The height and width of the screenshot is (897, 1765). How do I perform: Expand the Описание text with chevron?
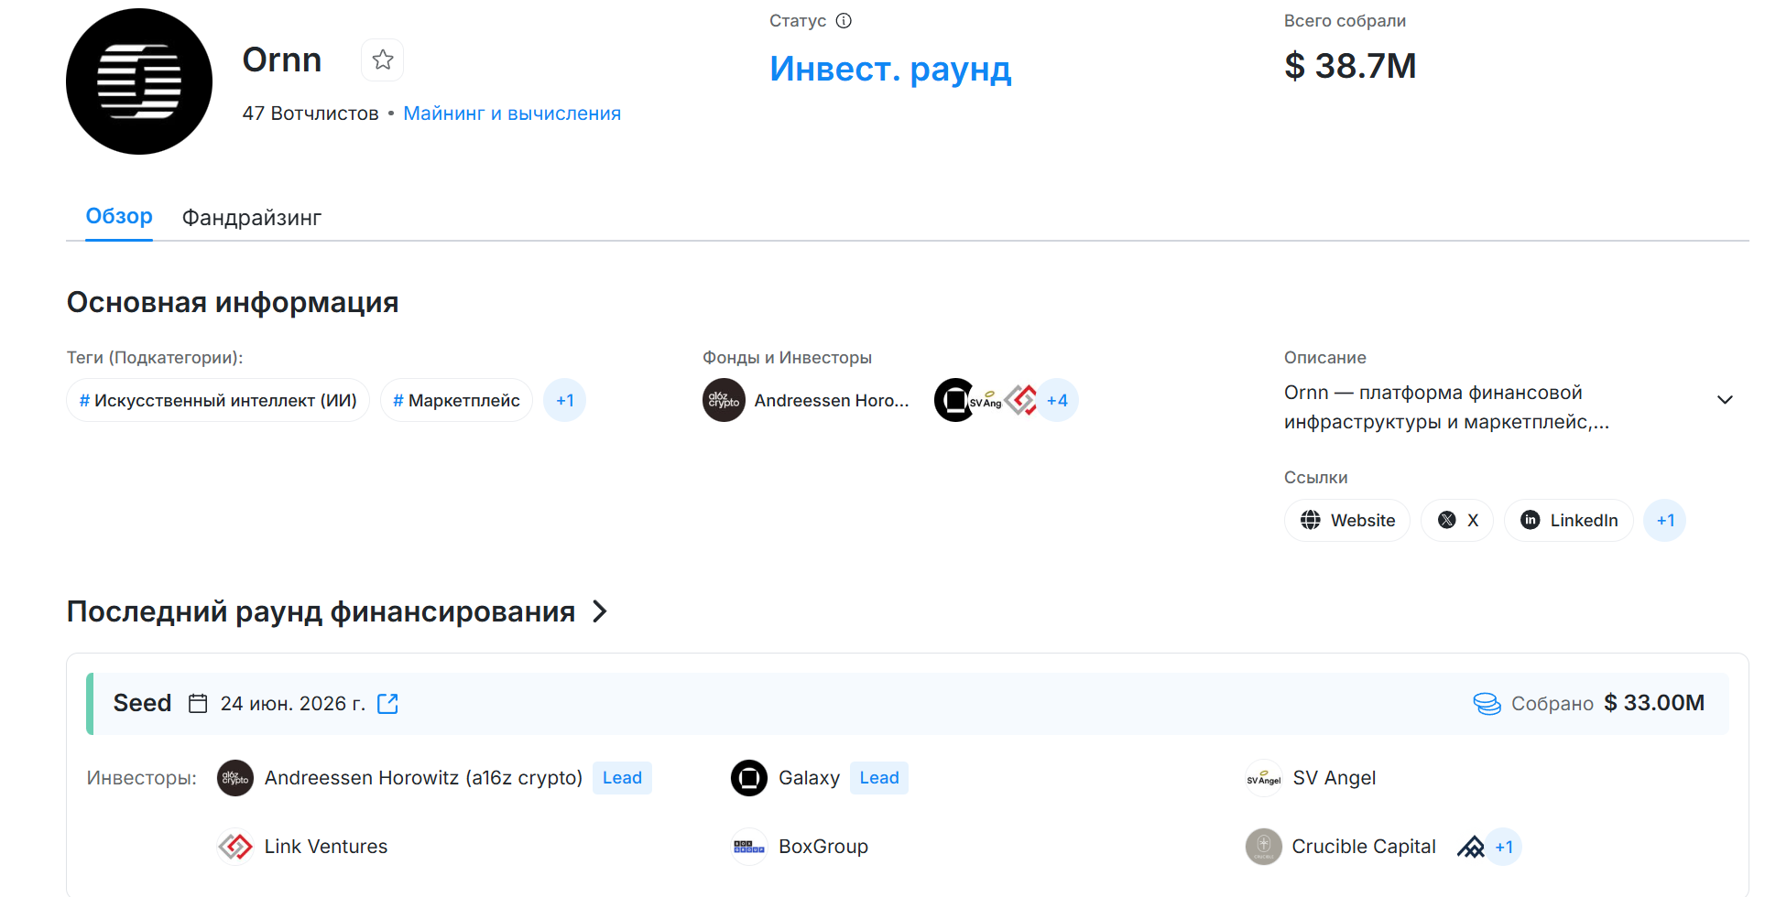[1725, 400]
